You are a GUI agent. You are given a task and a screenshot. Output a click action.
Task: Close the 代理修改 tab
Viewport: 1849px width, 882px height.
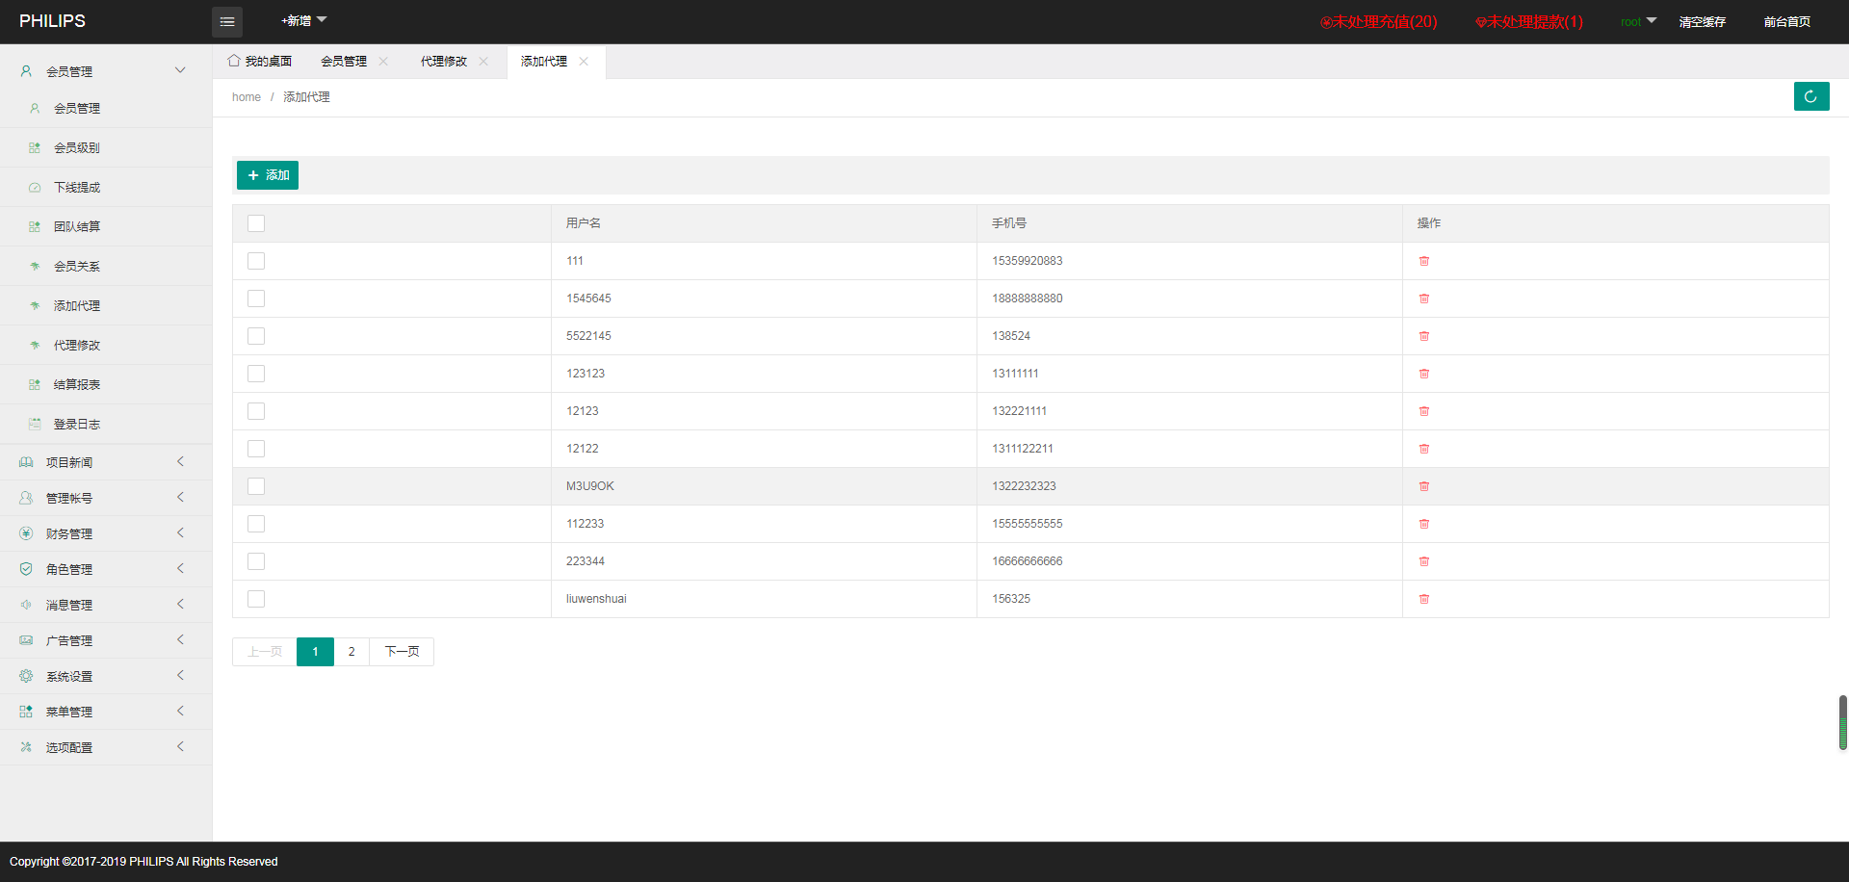[483, 62]
